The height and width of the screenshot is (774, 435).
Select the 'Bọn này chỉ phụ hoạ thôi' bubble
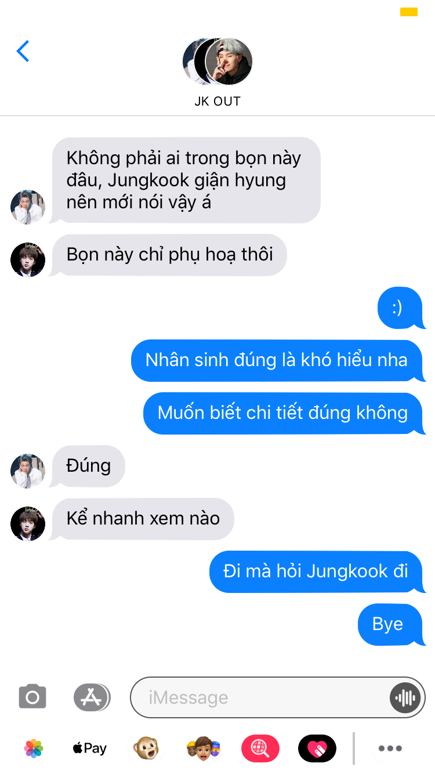(169, 255)
